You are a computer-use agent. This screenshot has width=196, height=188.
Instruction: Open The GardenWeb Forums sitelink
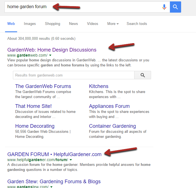tap(43, 86)
